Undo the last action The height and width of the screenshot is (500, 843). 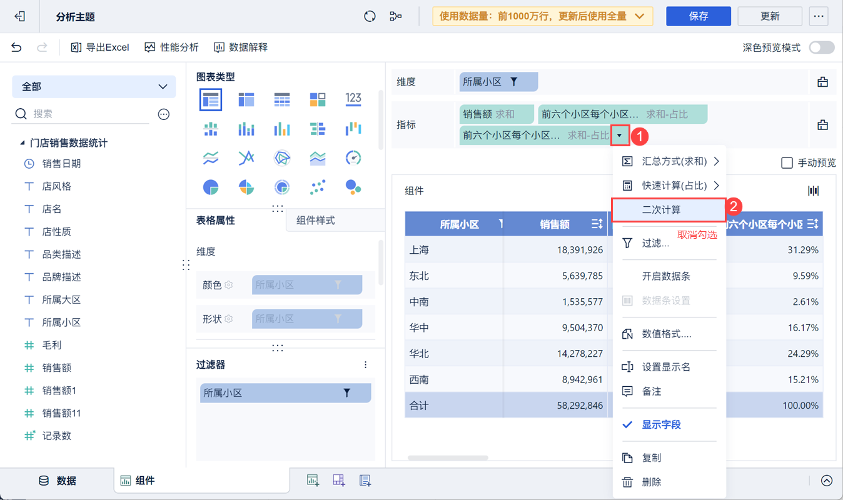pyautogui.click(x=16, y=47)
